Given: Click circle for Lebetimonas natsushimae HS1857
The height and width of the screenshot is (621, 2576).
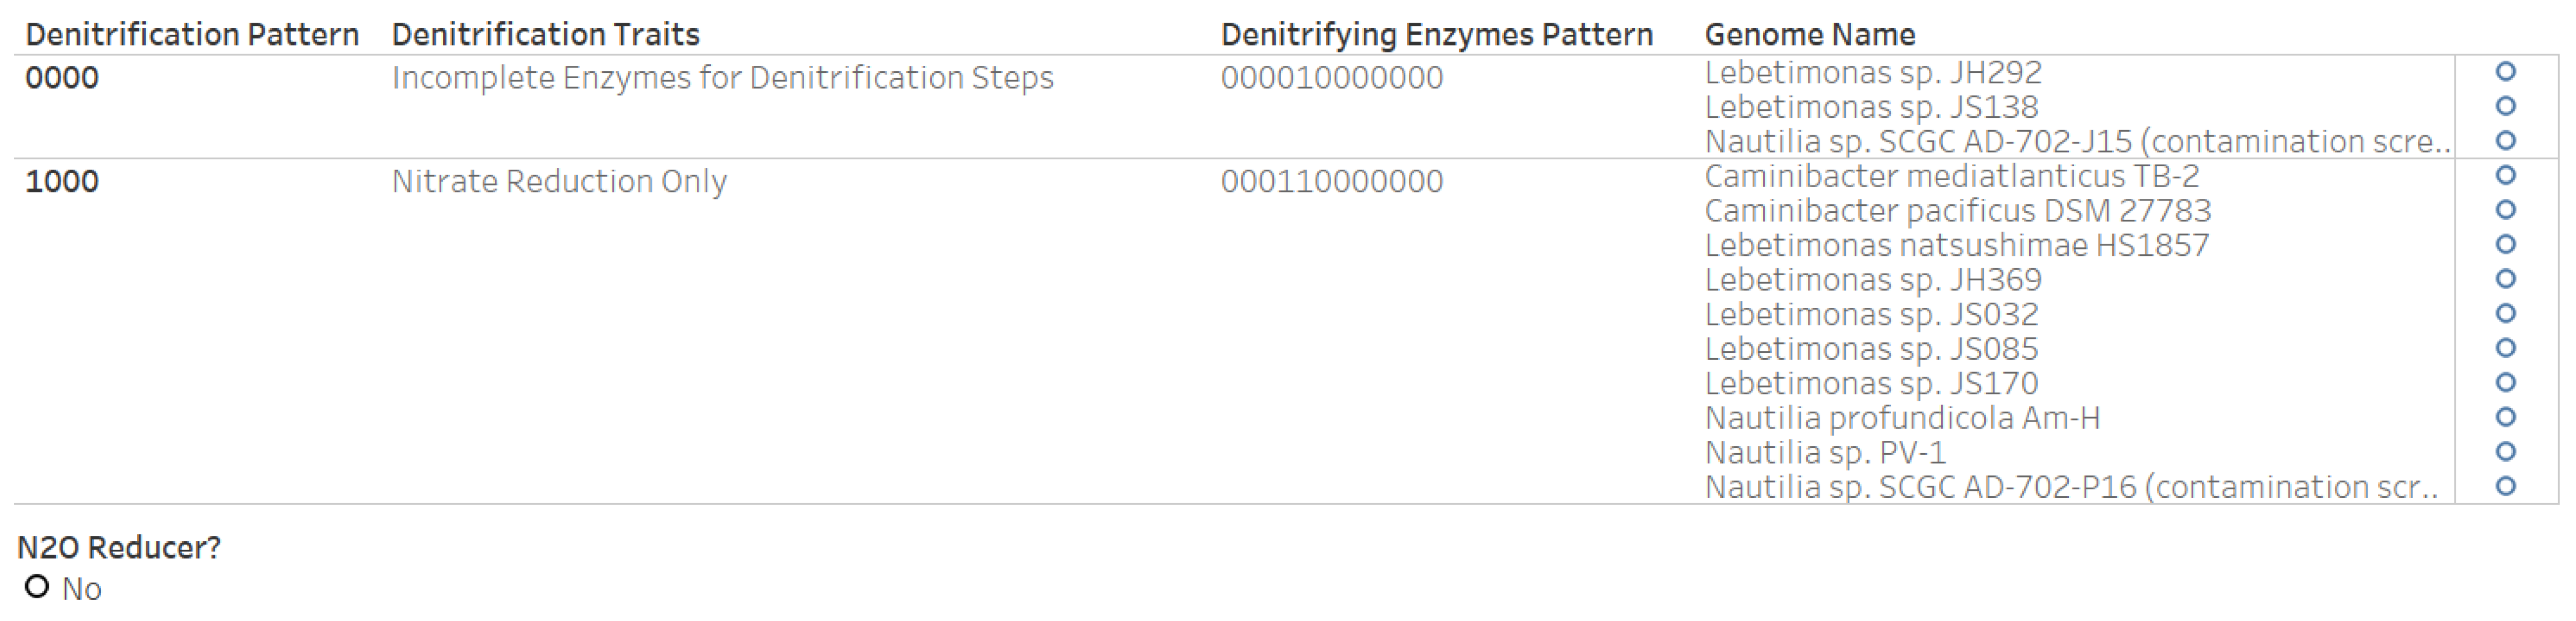Looking at the screenshot, I should [2505, 244].
